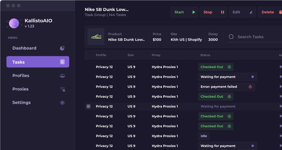Click the sneaker product thumbnail
This screenshot has height=150, width=282.
click(96, 37)
